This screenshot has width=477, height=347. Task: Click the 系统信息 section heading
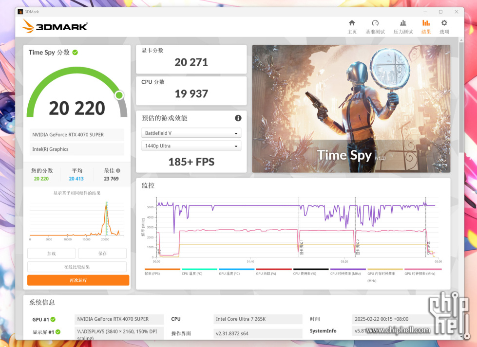click(42, 302)
